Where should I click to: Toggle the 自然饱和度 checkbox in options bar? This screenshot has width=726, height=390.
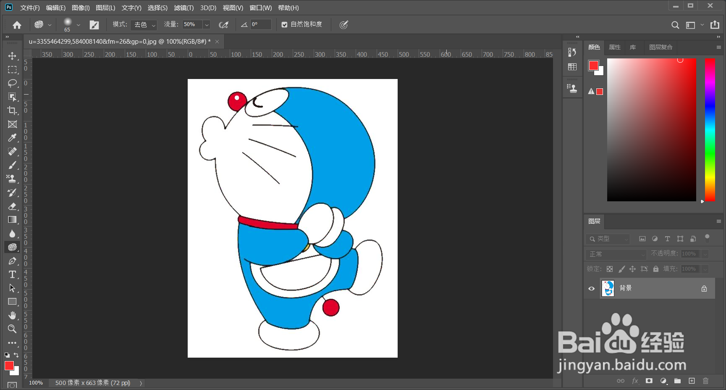[x=284, y=24]
